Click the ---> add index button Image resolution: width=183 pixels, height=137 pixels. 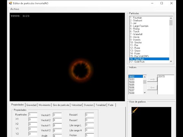click(152, 79)
